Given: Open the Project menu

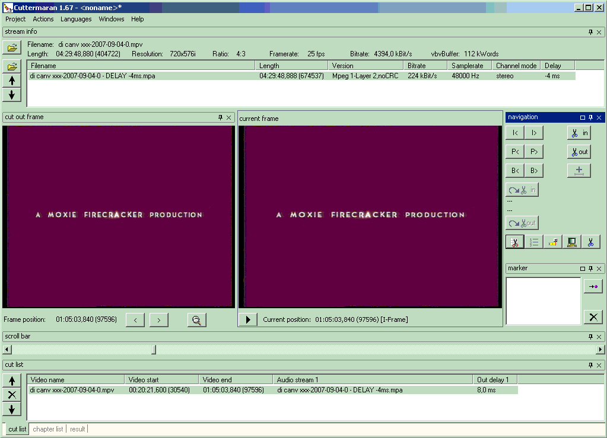Looking at the screenshot, I should [x=15, y=19].
